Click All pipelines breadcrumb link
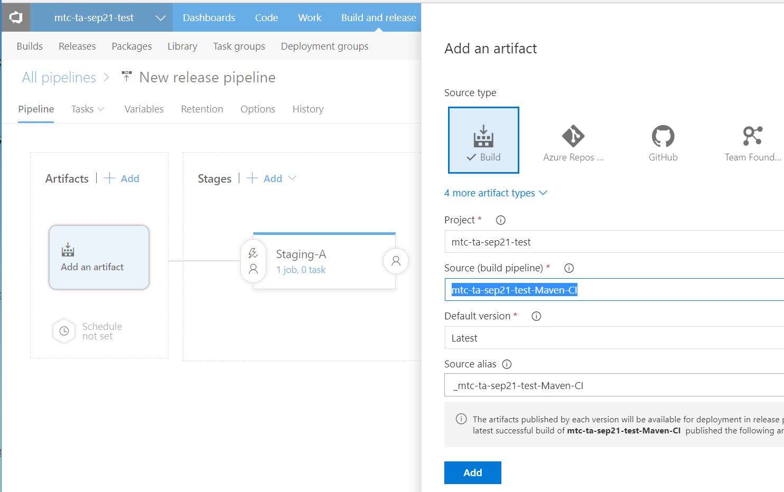 point(59,78)
